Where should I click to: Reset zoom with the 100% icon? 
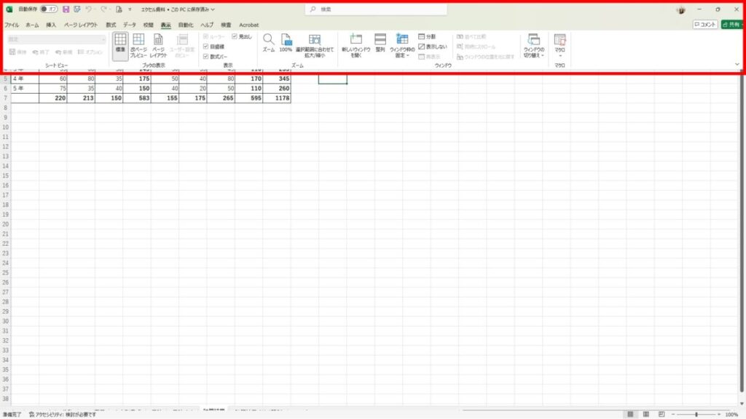286,44
